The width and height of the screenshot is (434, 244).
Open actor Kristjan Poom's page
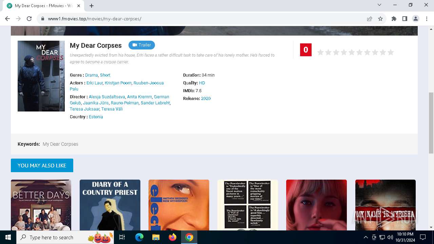click(x=118, y=83)
